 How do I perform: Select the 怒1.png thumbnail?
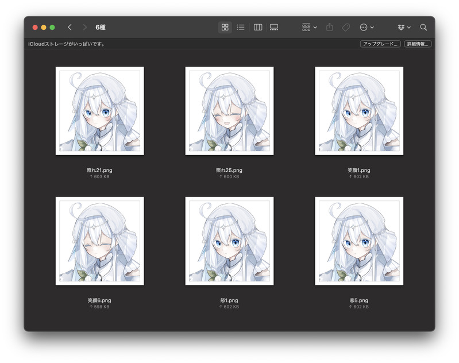pos(230,241)
